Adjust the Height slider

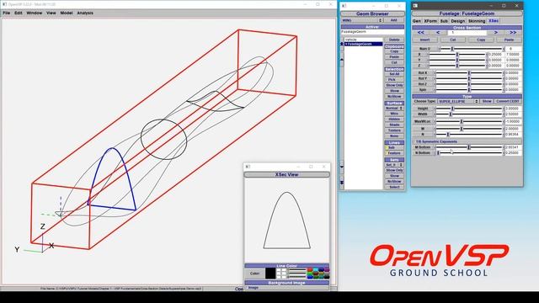469,109
